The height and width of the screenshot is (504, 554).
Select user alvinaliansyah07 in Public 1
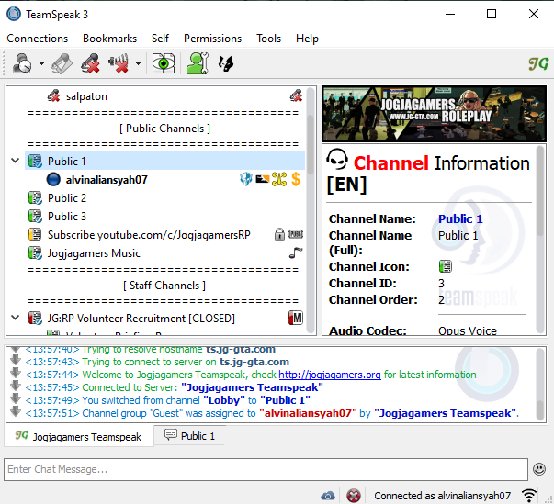coord(107,180)
